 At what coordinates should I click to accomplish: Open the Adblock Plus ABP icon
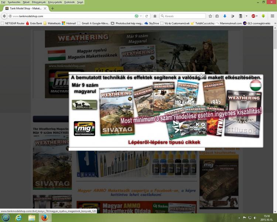click(x=253, y=16)
